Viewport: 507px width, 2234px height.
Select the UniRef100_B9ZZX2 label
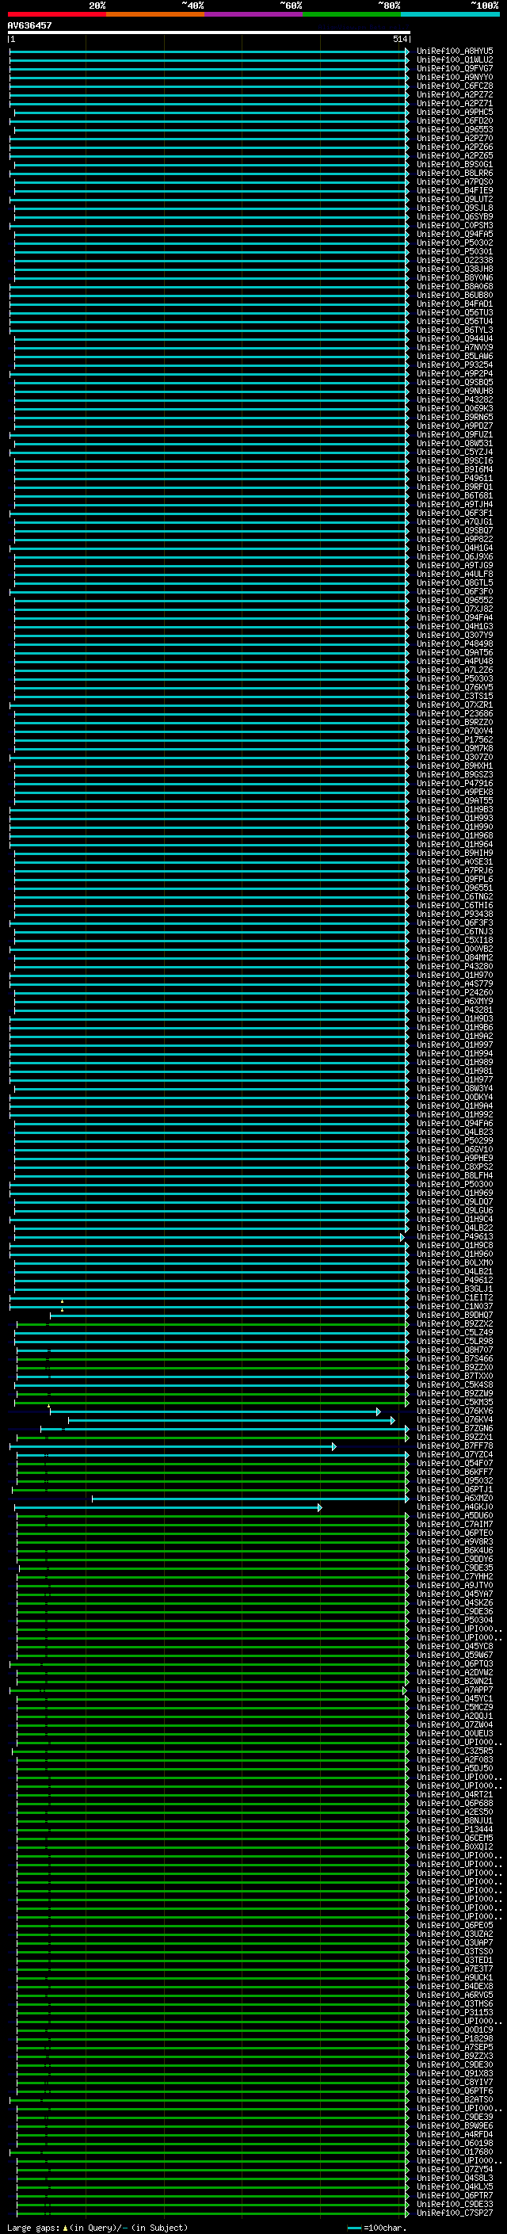[x=454, y=1323]
